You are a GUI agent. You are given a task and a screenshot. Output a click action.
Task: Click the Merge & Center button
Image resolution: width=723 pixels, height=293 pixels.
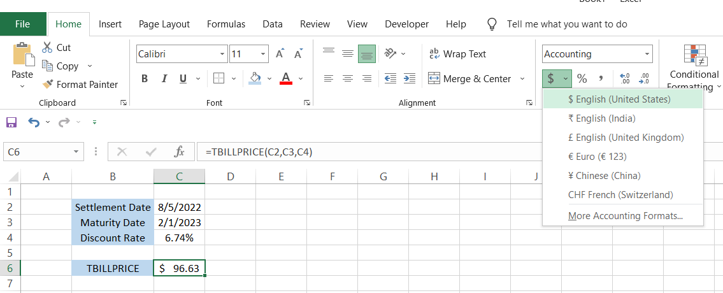click(x=470, y=79)
